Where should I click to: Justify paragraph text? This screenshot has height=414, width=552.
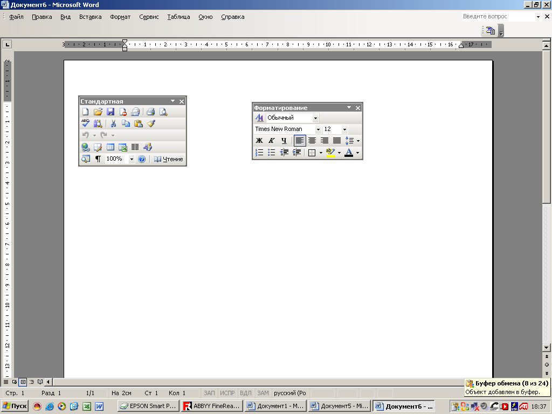[337, 141]
